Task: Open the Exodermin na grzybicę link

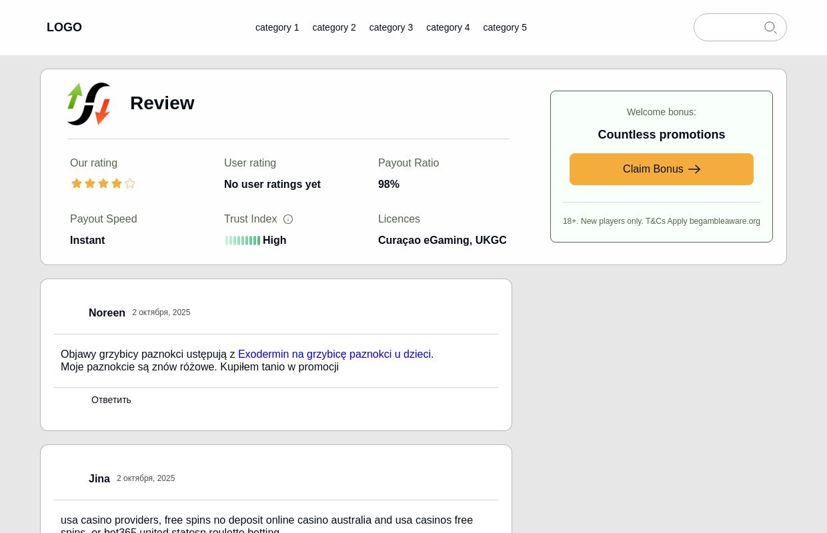Action: click(334, 354)
